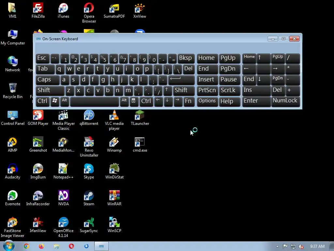Toggle the Fn key
The image size is (334, 251).
pos(189,102)
